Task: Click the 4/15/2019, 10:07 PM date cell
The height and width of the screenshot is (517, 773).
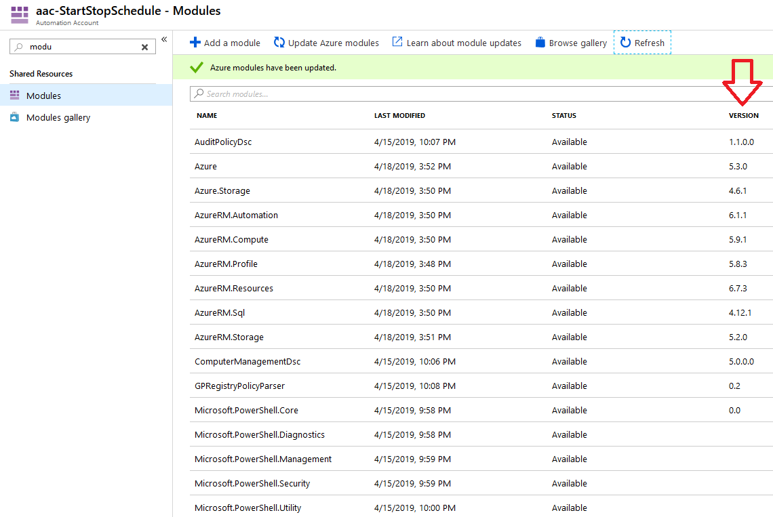Action: (415, 142)
